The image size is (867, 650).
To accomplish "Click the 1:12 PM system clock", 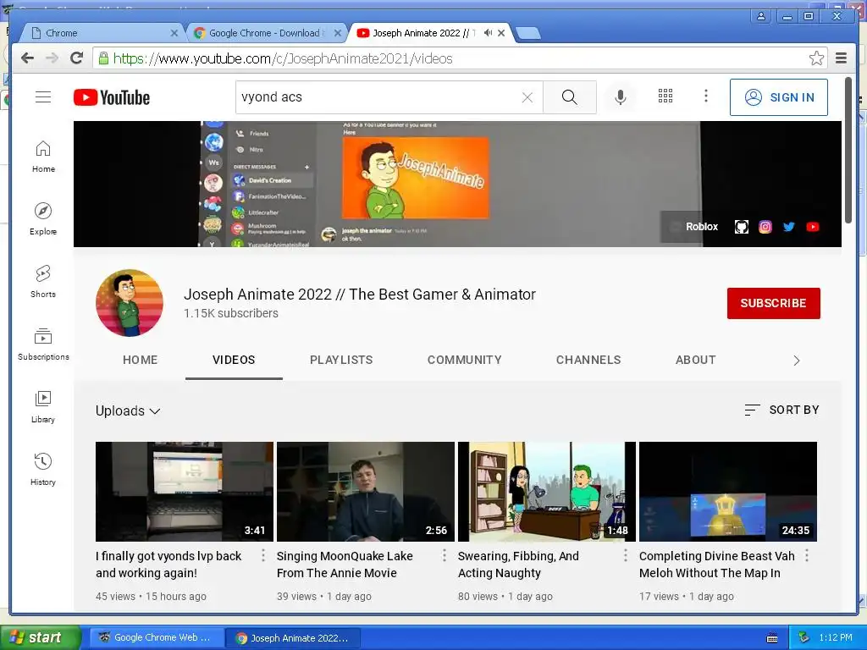I will (x=836, y=637).
